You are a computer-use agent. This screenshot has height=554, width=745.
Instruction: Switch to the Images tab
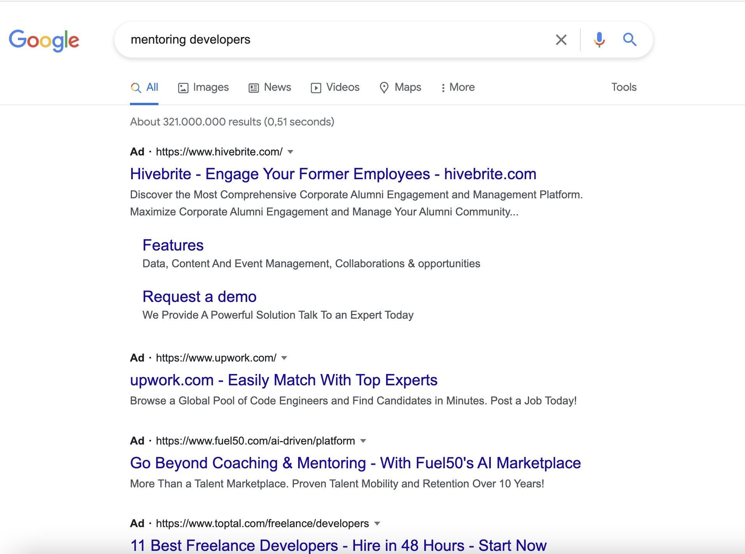tap(204, 87)
